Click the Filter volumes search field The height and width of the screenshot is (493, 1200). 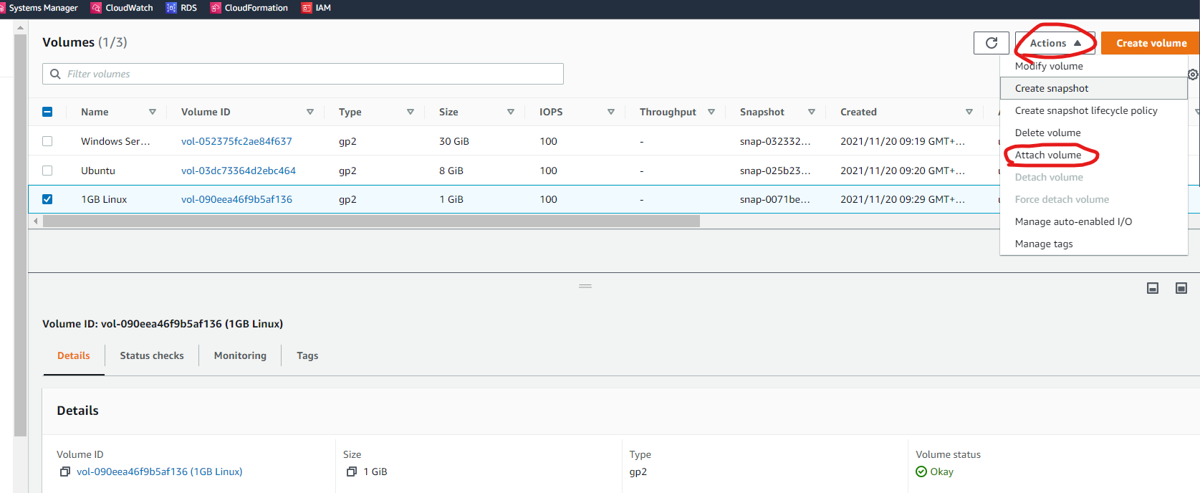[303, 74]
